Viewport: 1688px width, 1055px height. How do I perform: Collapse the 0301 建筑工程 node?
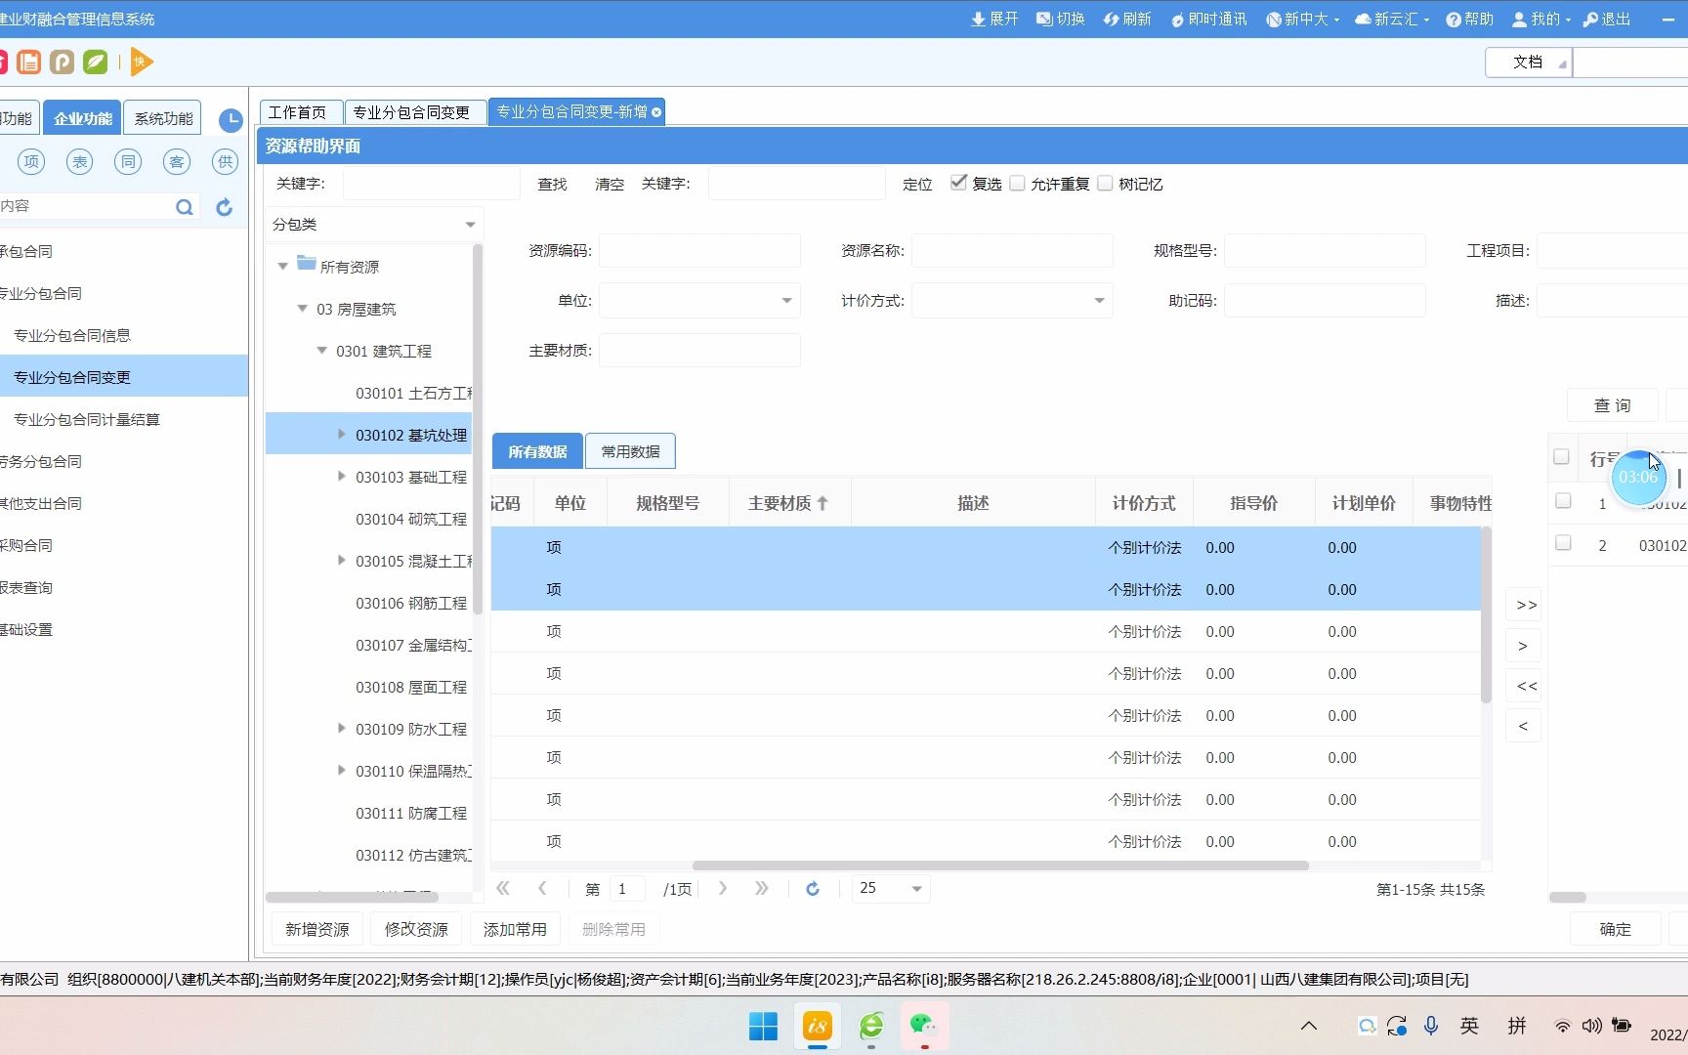(321, 350)
